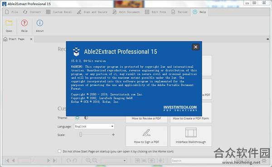The height and width of the screenshot is (167, 272).
Task: Click the zoom out magnifier icon
Action: (95, 160)
